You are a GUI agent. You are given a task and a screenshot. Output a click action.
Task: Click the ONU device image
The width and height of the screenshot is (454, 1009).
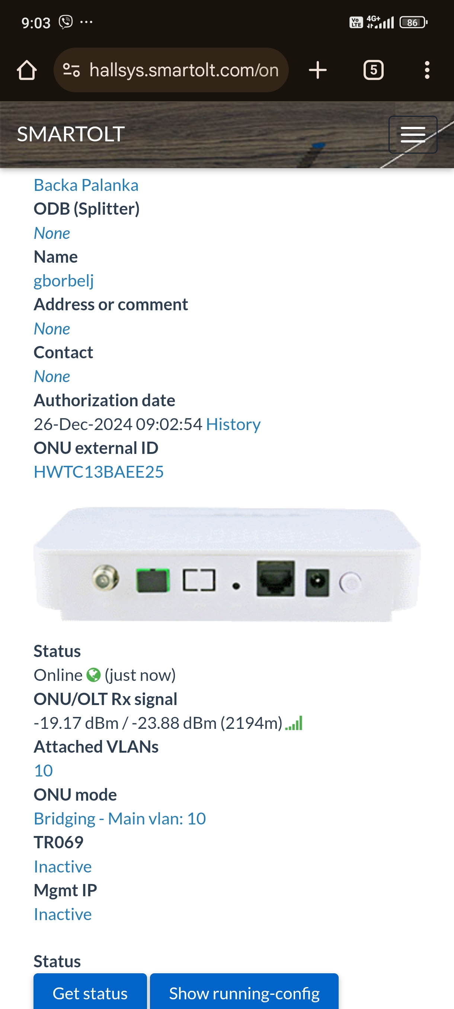[227, 564]
